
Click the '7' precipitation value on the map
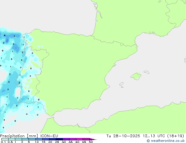point(14,36)
